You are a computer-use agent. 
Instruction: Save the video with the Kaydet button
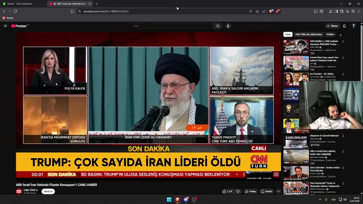point(267,192)
